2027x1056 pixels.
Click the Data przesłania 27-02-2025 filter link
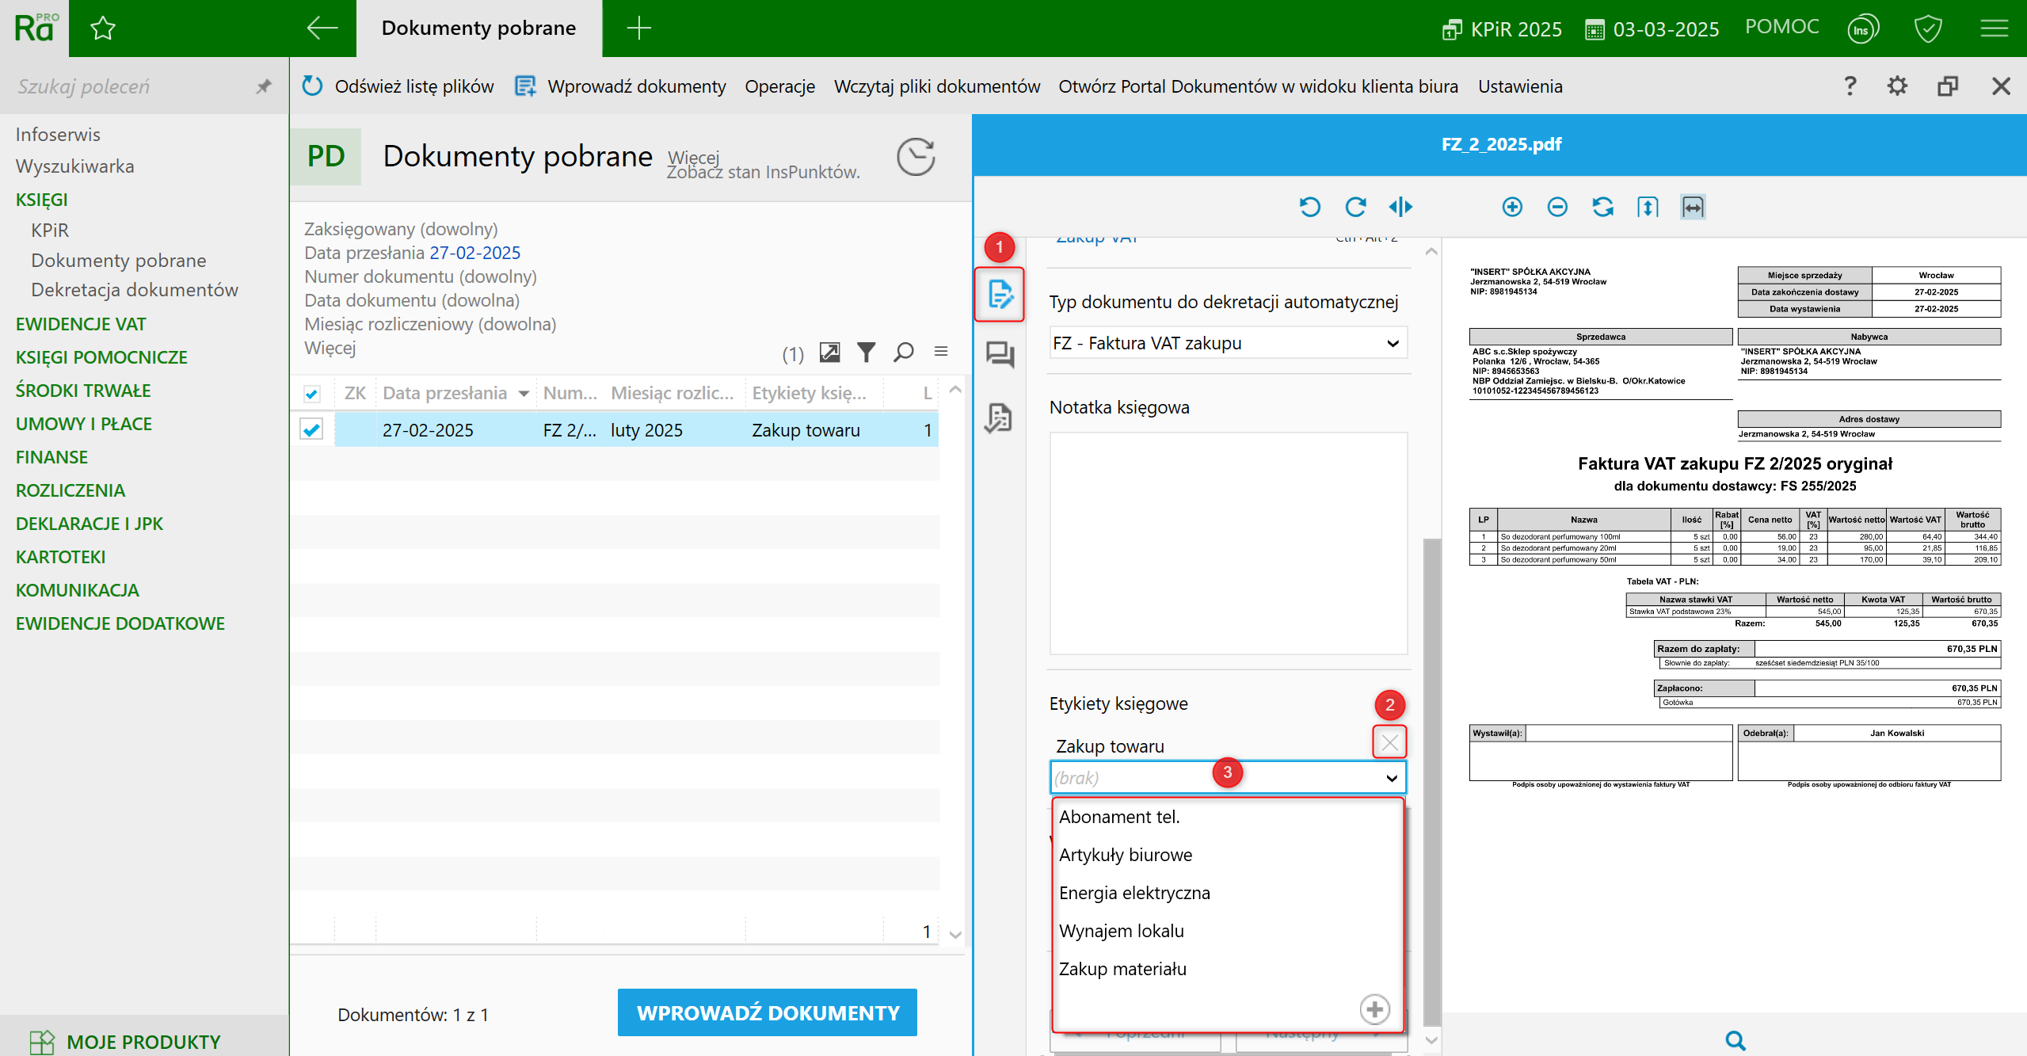[474, 253]
